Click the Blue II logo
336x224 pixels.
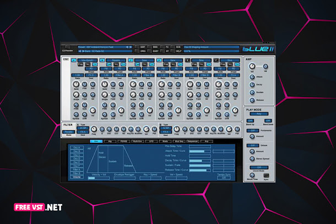258,49
